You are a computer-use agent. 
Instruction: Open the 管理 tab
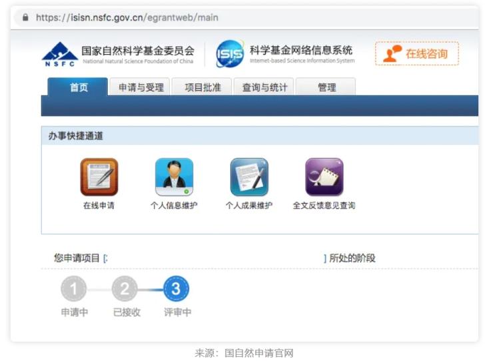pos(326,87)
